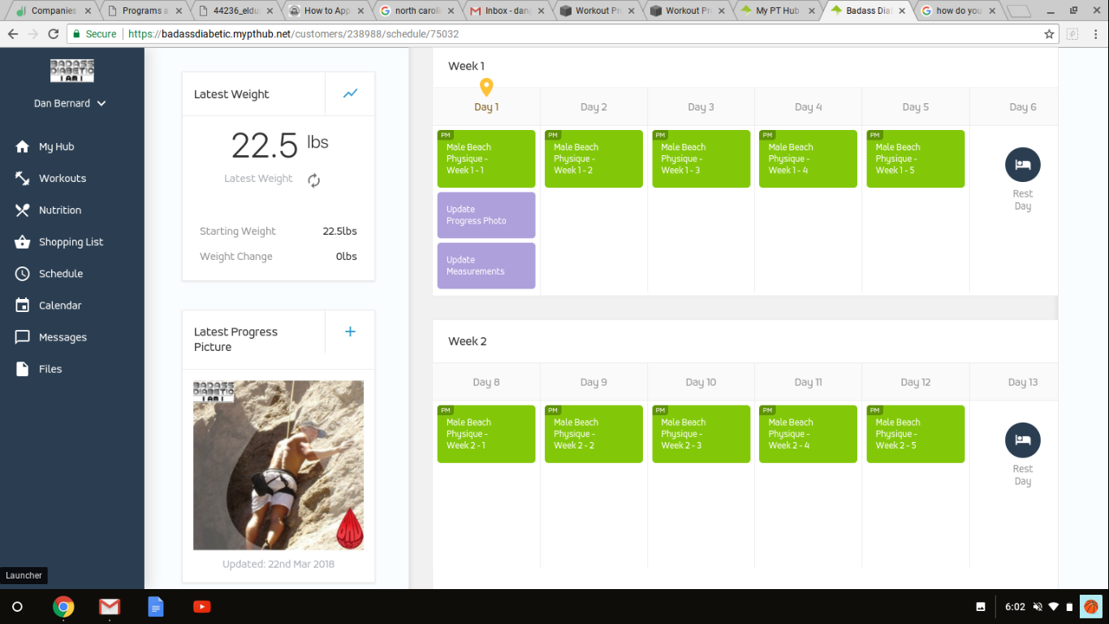This screenshot has width=1109, height=624.
Task: Open the Workouts section in sidebar
Action: [63, 178]
